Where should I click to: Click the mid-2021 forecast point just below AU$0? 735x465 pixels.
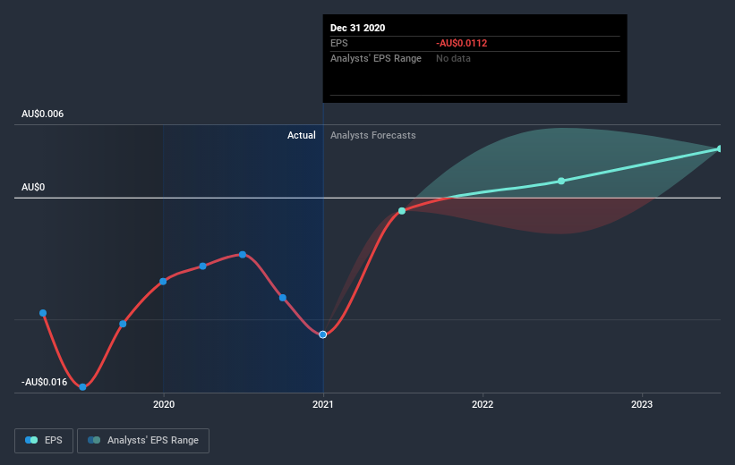pos(402,211)
